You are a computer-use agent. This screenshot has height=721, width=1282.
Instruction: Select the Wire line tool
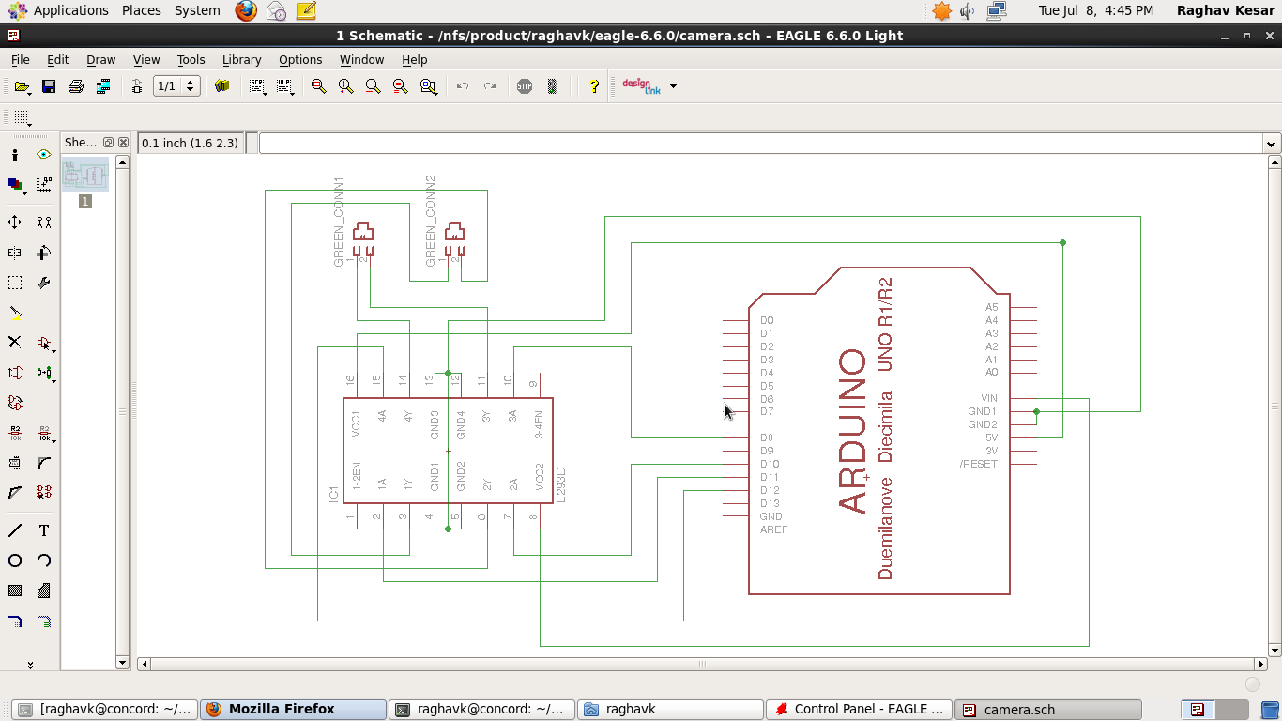pyautogui.click(x=15, y=530)
